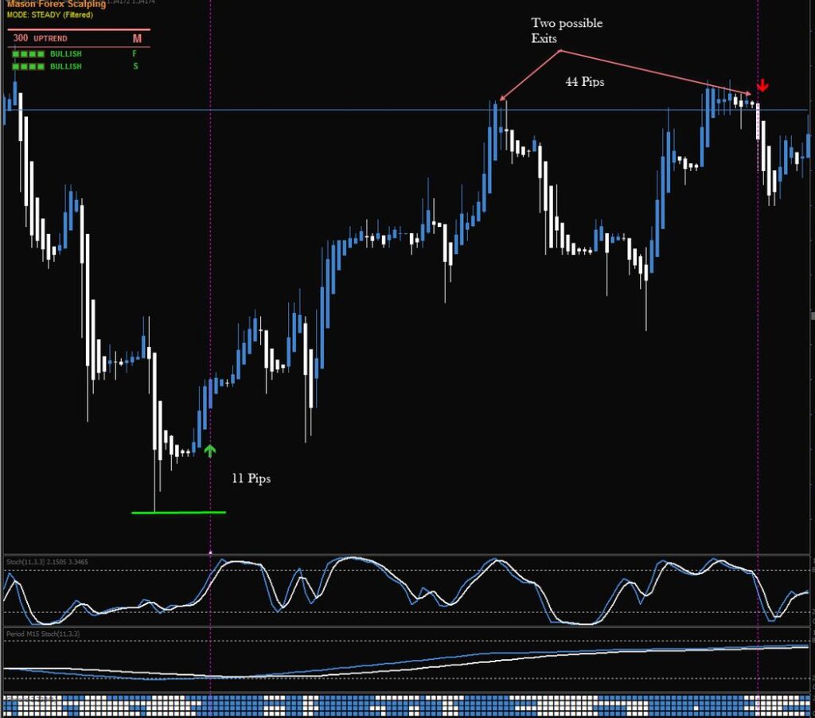Click the '300 UPTREND' trend label

(x=40, y=38)
